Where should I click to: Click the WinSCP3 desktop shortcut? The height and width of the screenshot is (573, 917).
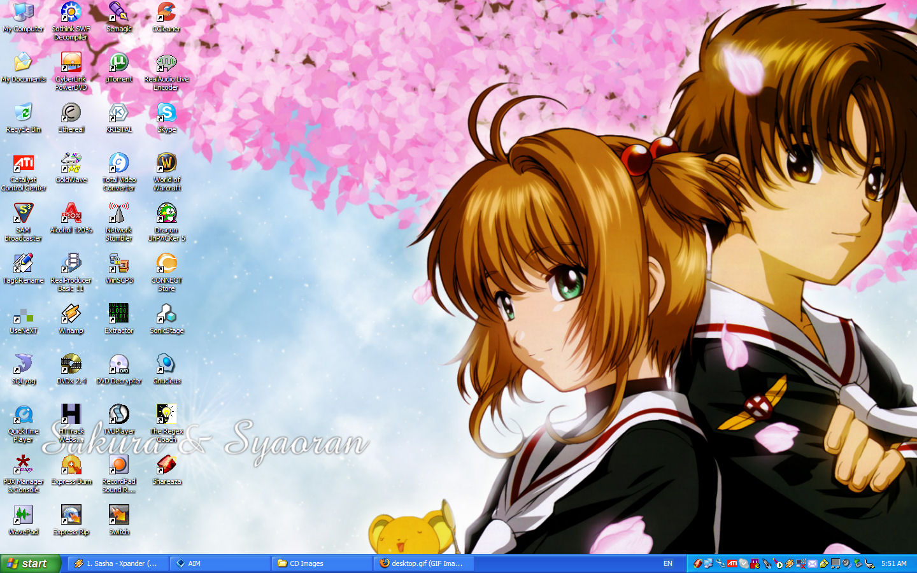tap(118, 264)
